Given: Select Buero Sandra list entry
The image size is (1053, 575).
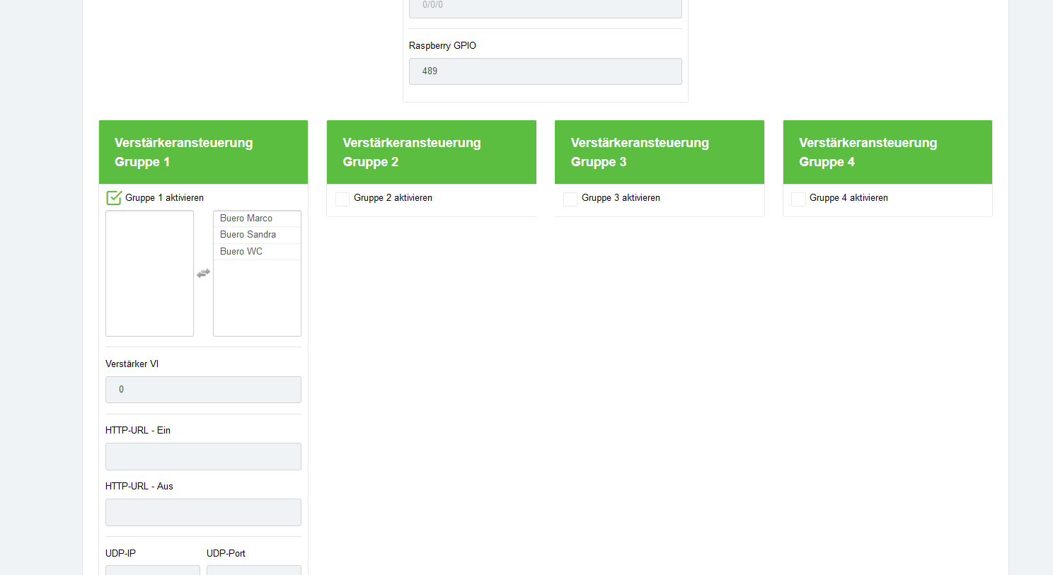Looking at the screenshot, I should (248, 235).
